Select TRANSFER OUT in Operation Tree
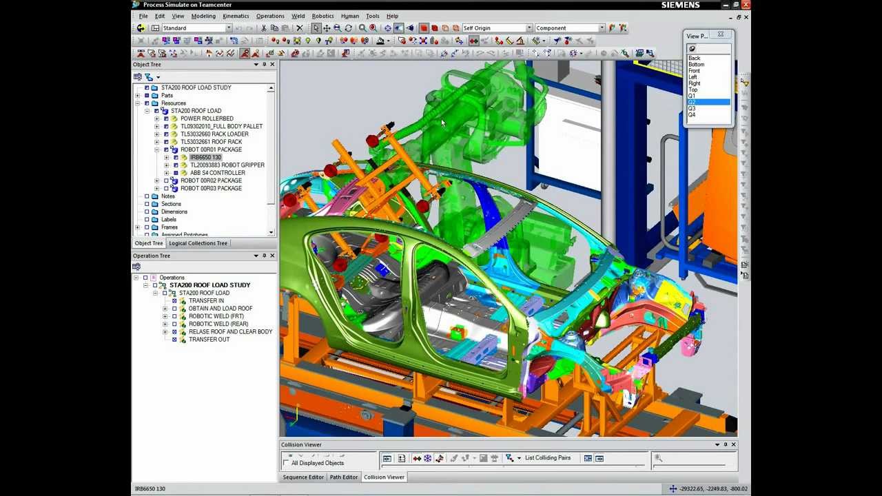The image size is (882, 496). tap(209, 340)
